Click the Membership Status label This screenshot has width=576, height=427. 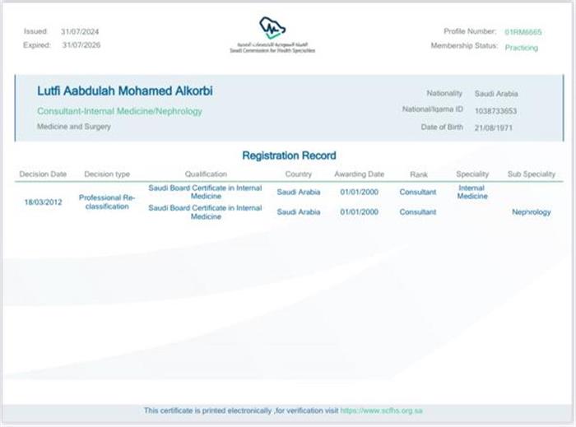(464, 45)
